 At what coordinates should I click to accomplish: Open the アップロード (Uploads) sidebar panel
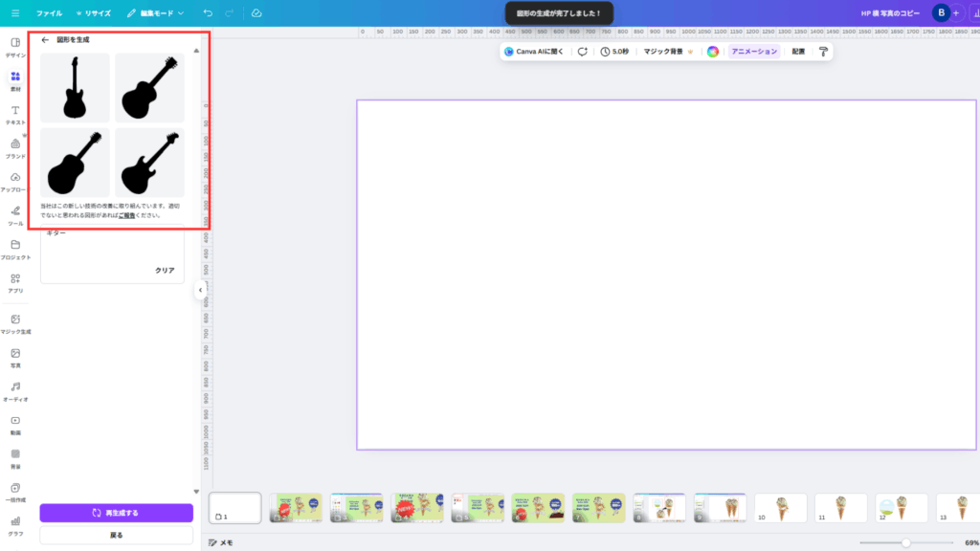[15, 182]
